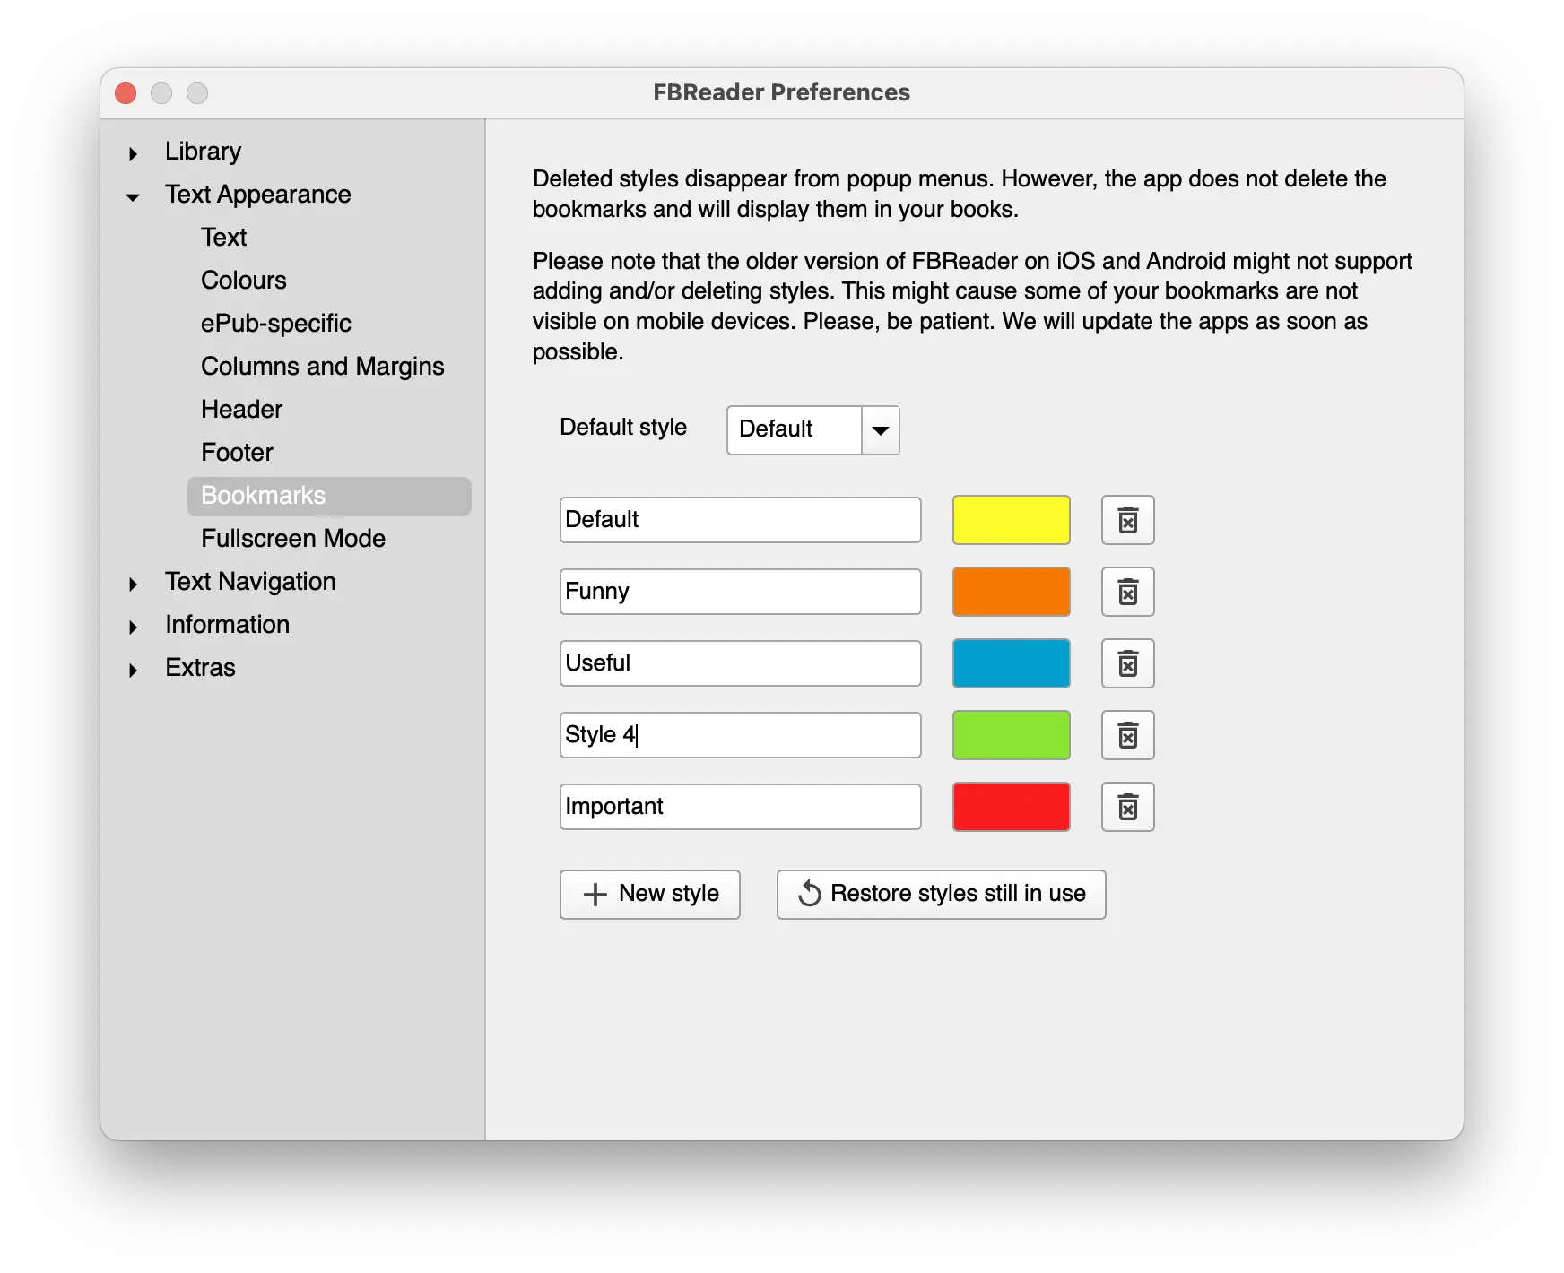Open the Text preferences page
Image resolution: width=1564 pixels, height=1273 pixels.
tap(223, 237)
